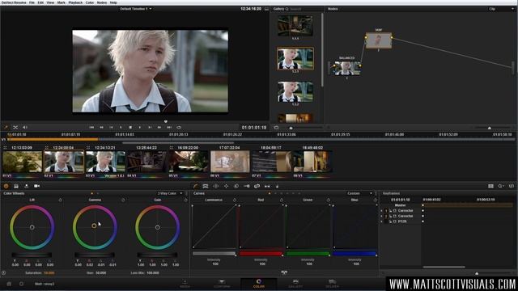Screen dimensions: 518x291
Task: Toggle loop playback
Action: (x=179, y=127)
